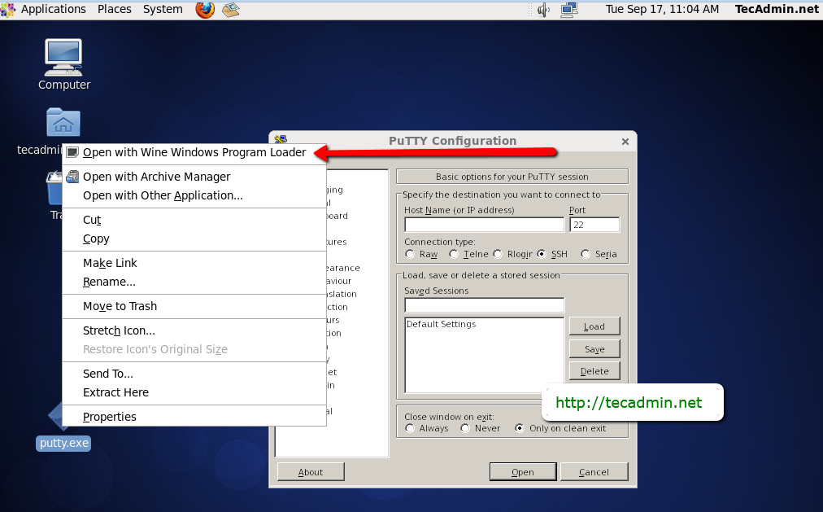Choose Extract Here
This screenshot has width=823, height=512.
[194, 393]
